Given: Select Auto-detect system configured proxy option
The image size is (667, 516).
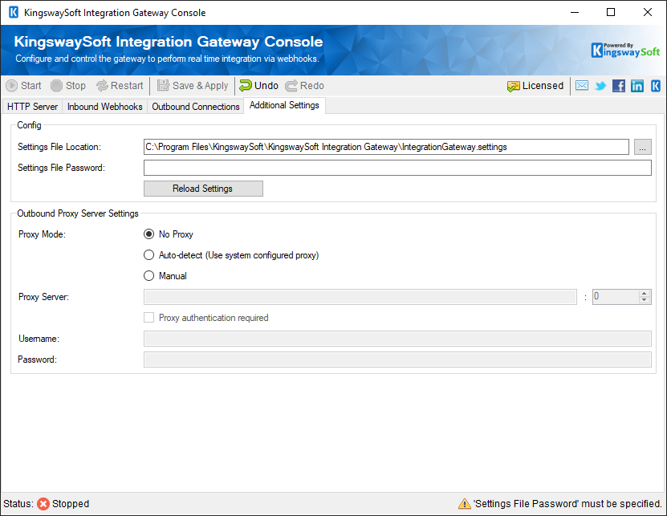Looking at the screenshot, I should pyautogui.click(x=231, y=255).
